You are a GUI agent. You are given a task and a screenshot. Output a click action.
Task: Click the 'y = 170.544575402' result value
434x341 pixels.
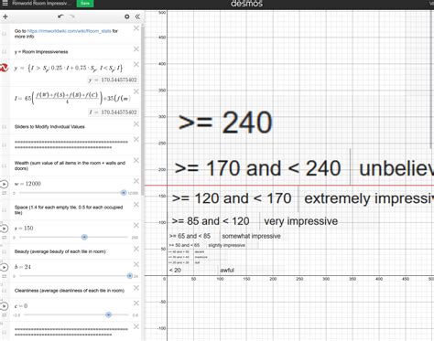coord(113,80)
